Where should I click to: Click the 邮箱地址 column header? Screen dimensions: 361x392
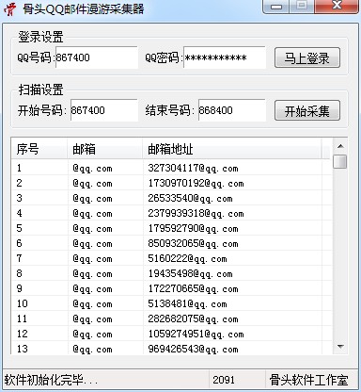(x=232, y=149)
